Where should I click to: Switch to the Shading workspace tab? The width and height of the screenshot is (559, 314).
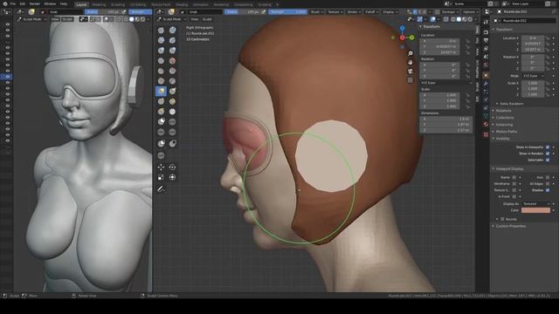tap(182, 4)
